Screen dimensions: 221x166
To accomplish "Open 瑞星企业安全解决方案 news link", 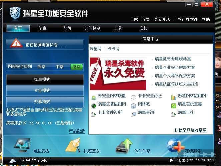I will click(175, 68).
